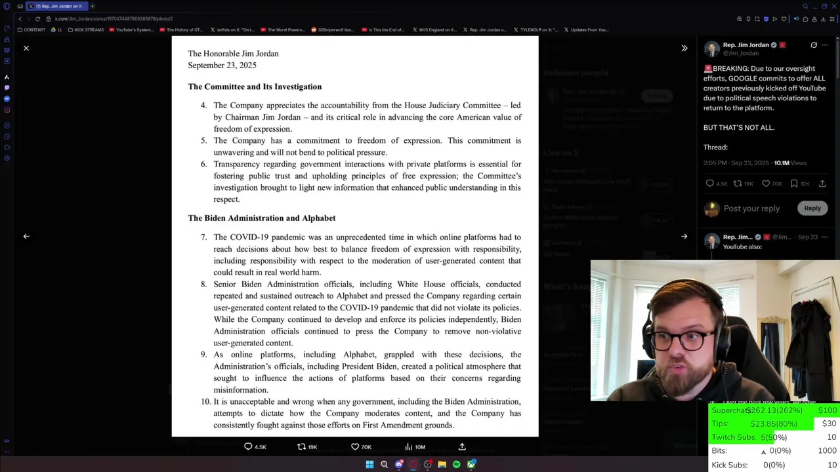
Task: Open the Updates From You bookmark
Action: [586, 29]
